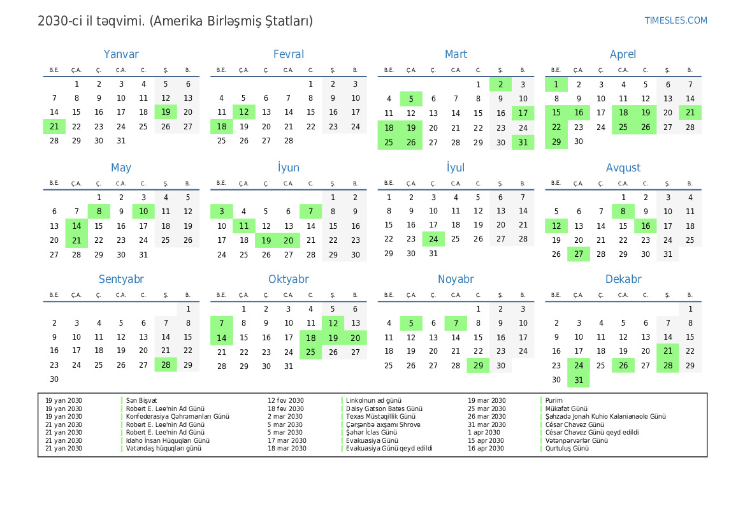Select highlighted 24 in İyul
The image size is (745, 527).
(x=433, y=239)
